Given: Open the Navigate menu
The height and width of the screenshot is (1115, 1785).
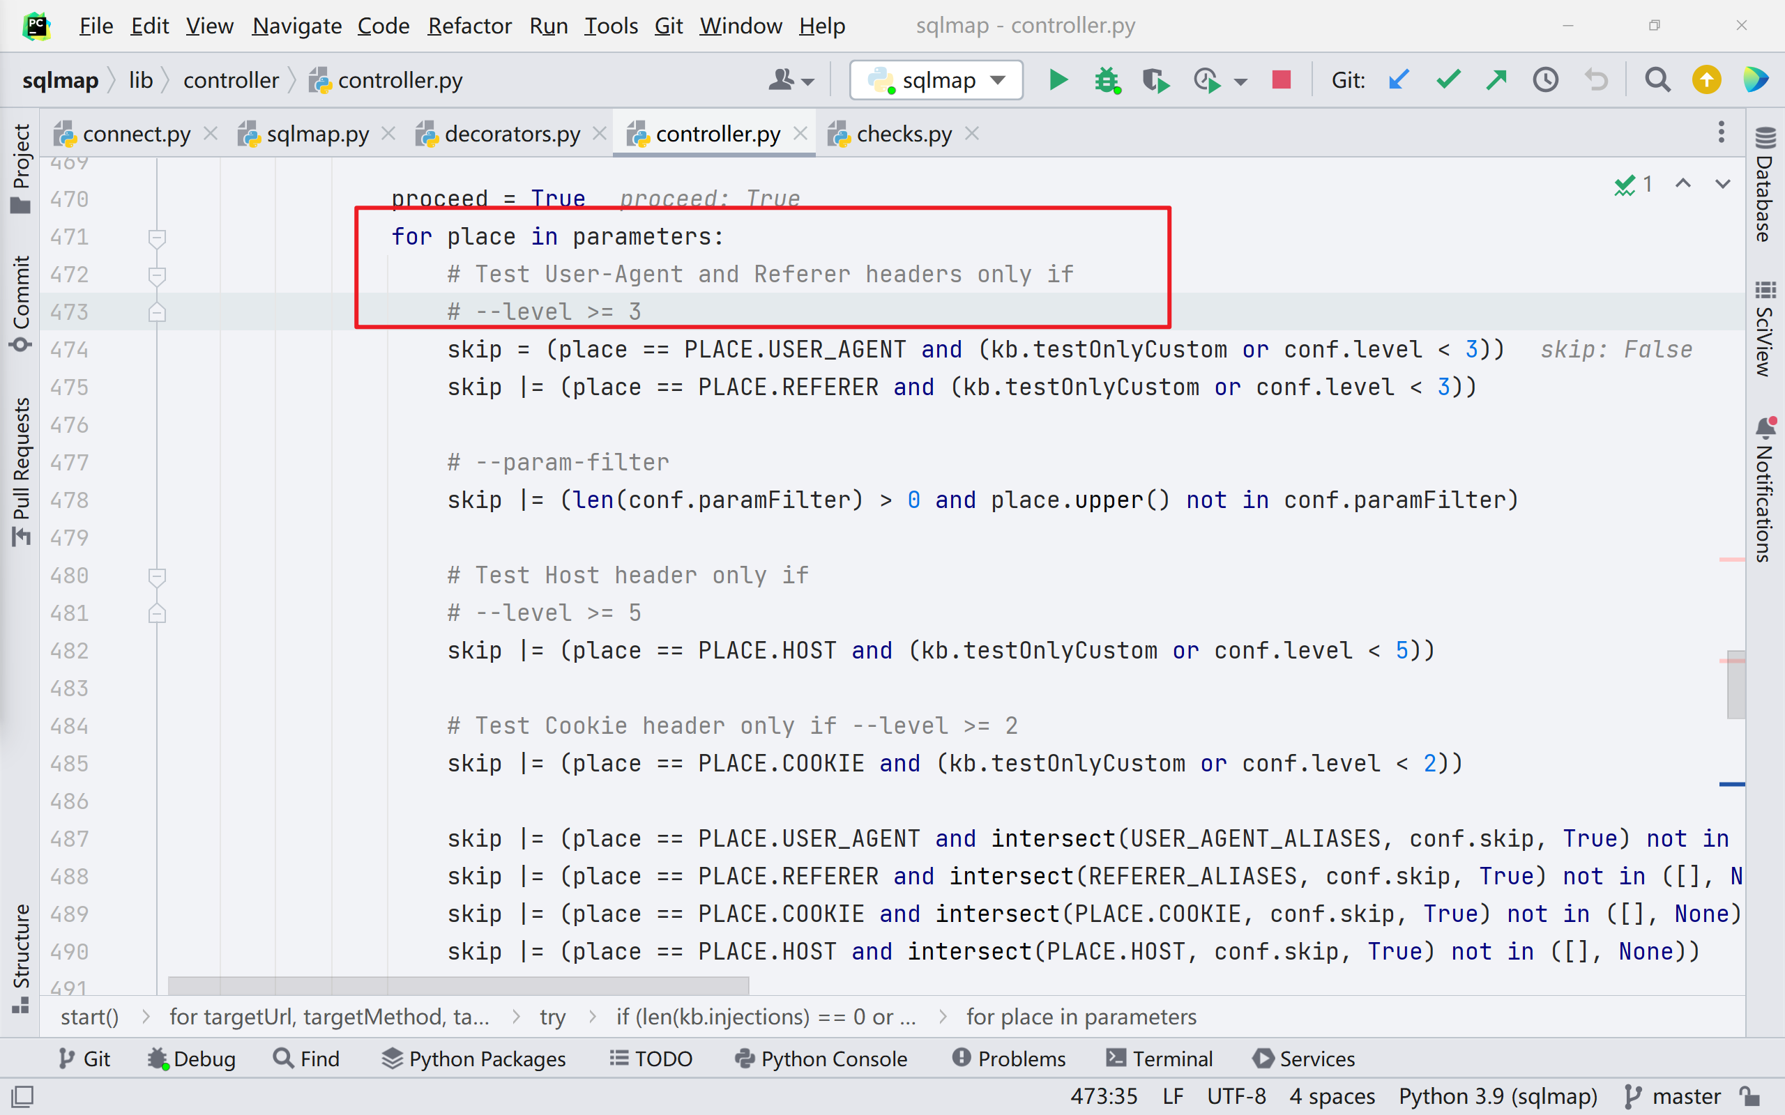Looking at the screenshot, I should pos(296,26).
